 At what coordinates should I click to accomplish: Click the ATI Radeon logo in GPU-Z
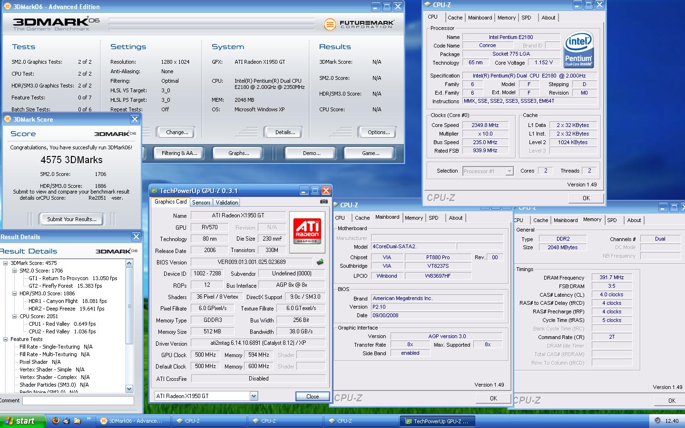307,231
